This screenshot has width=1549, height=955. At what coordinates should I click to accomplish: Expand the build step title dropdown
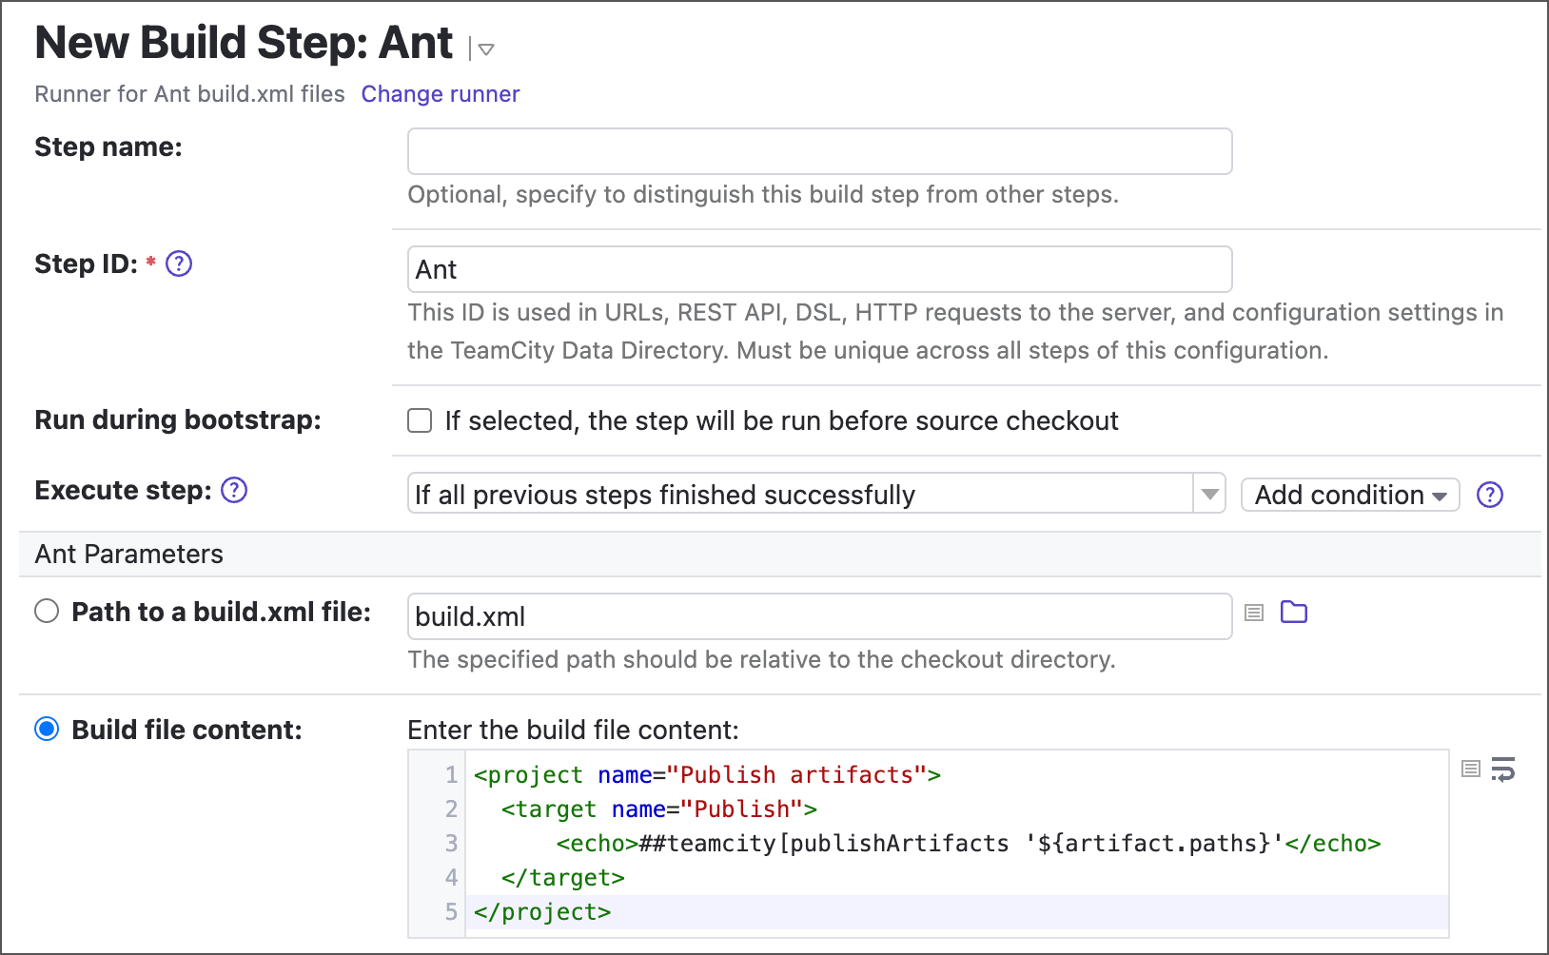pos(485,48)
